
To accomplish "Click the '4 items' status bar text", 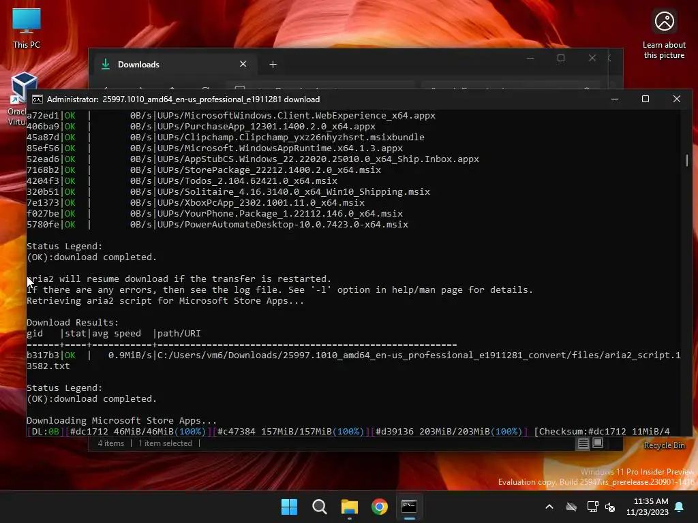I will (x=111, y=443).
